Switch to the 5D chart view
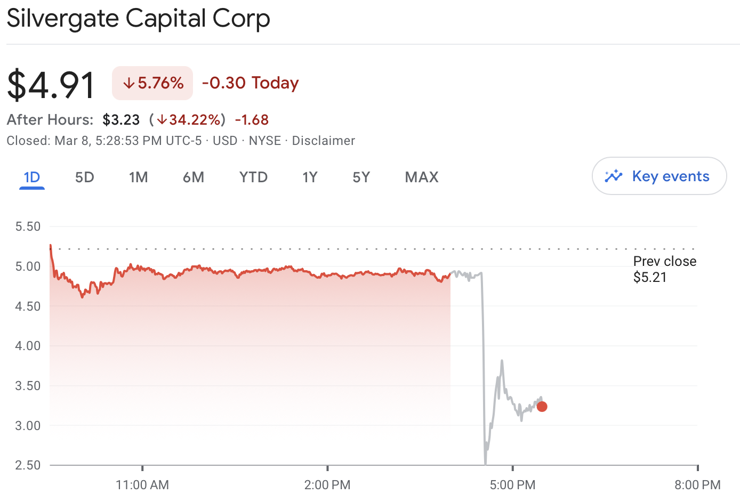Screen dimensions: 740x502 (x=84, y=177)
